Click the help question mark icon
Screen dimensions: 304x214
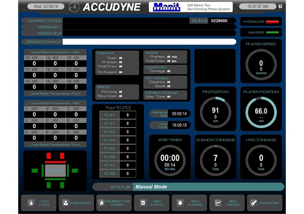tap(280, 7)
